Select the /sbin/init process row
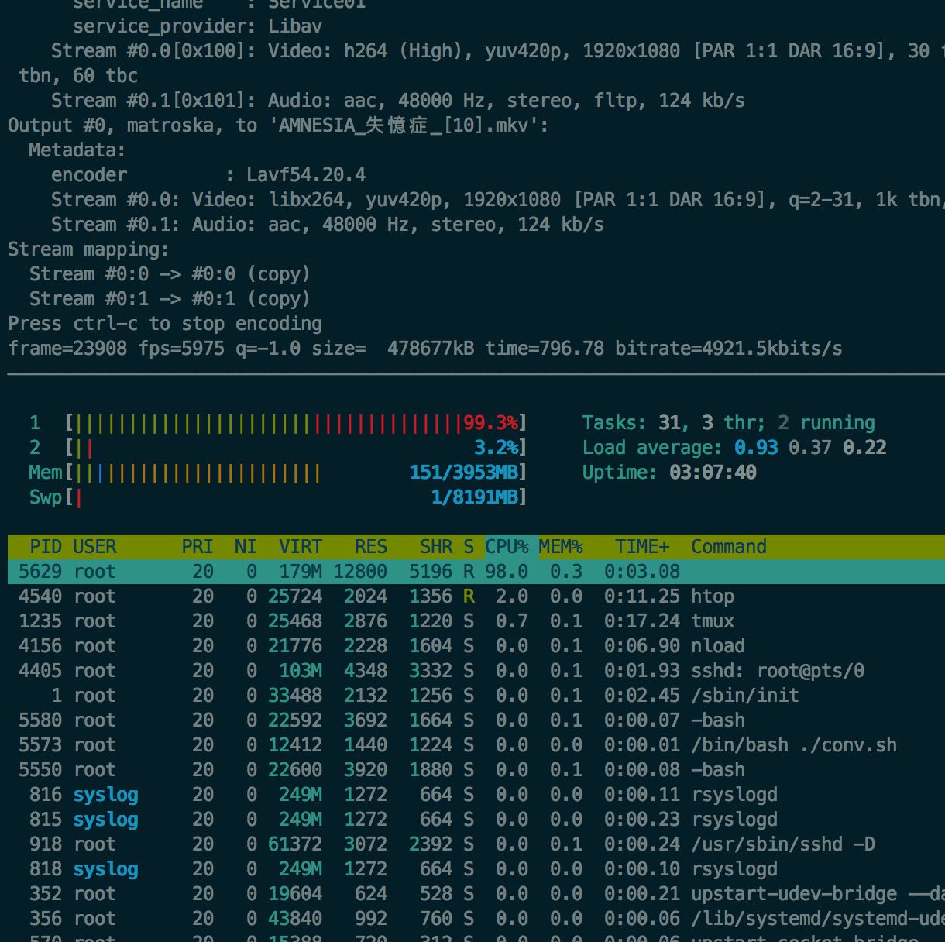Viewport: 945px width, 942px height. [x=476, y=696]
